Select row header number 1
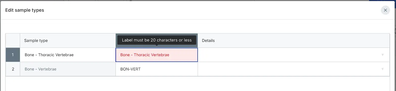396x91 pixels. point(13,55)
